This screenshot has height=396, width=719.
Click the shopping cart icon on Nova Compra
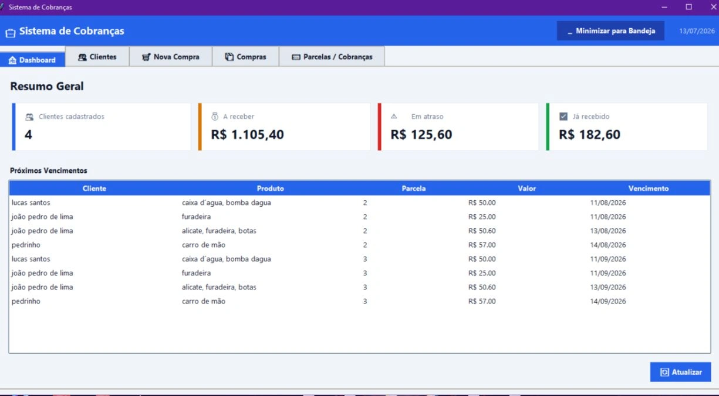click(146, 57)
